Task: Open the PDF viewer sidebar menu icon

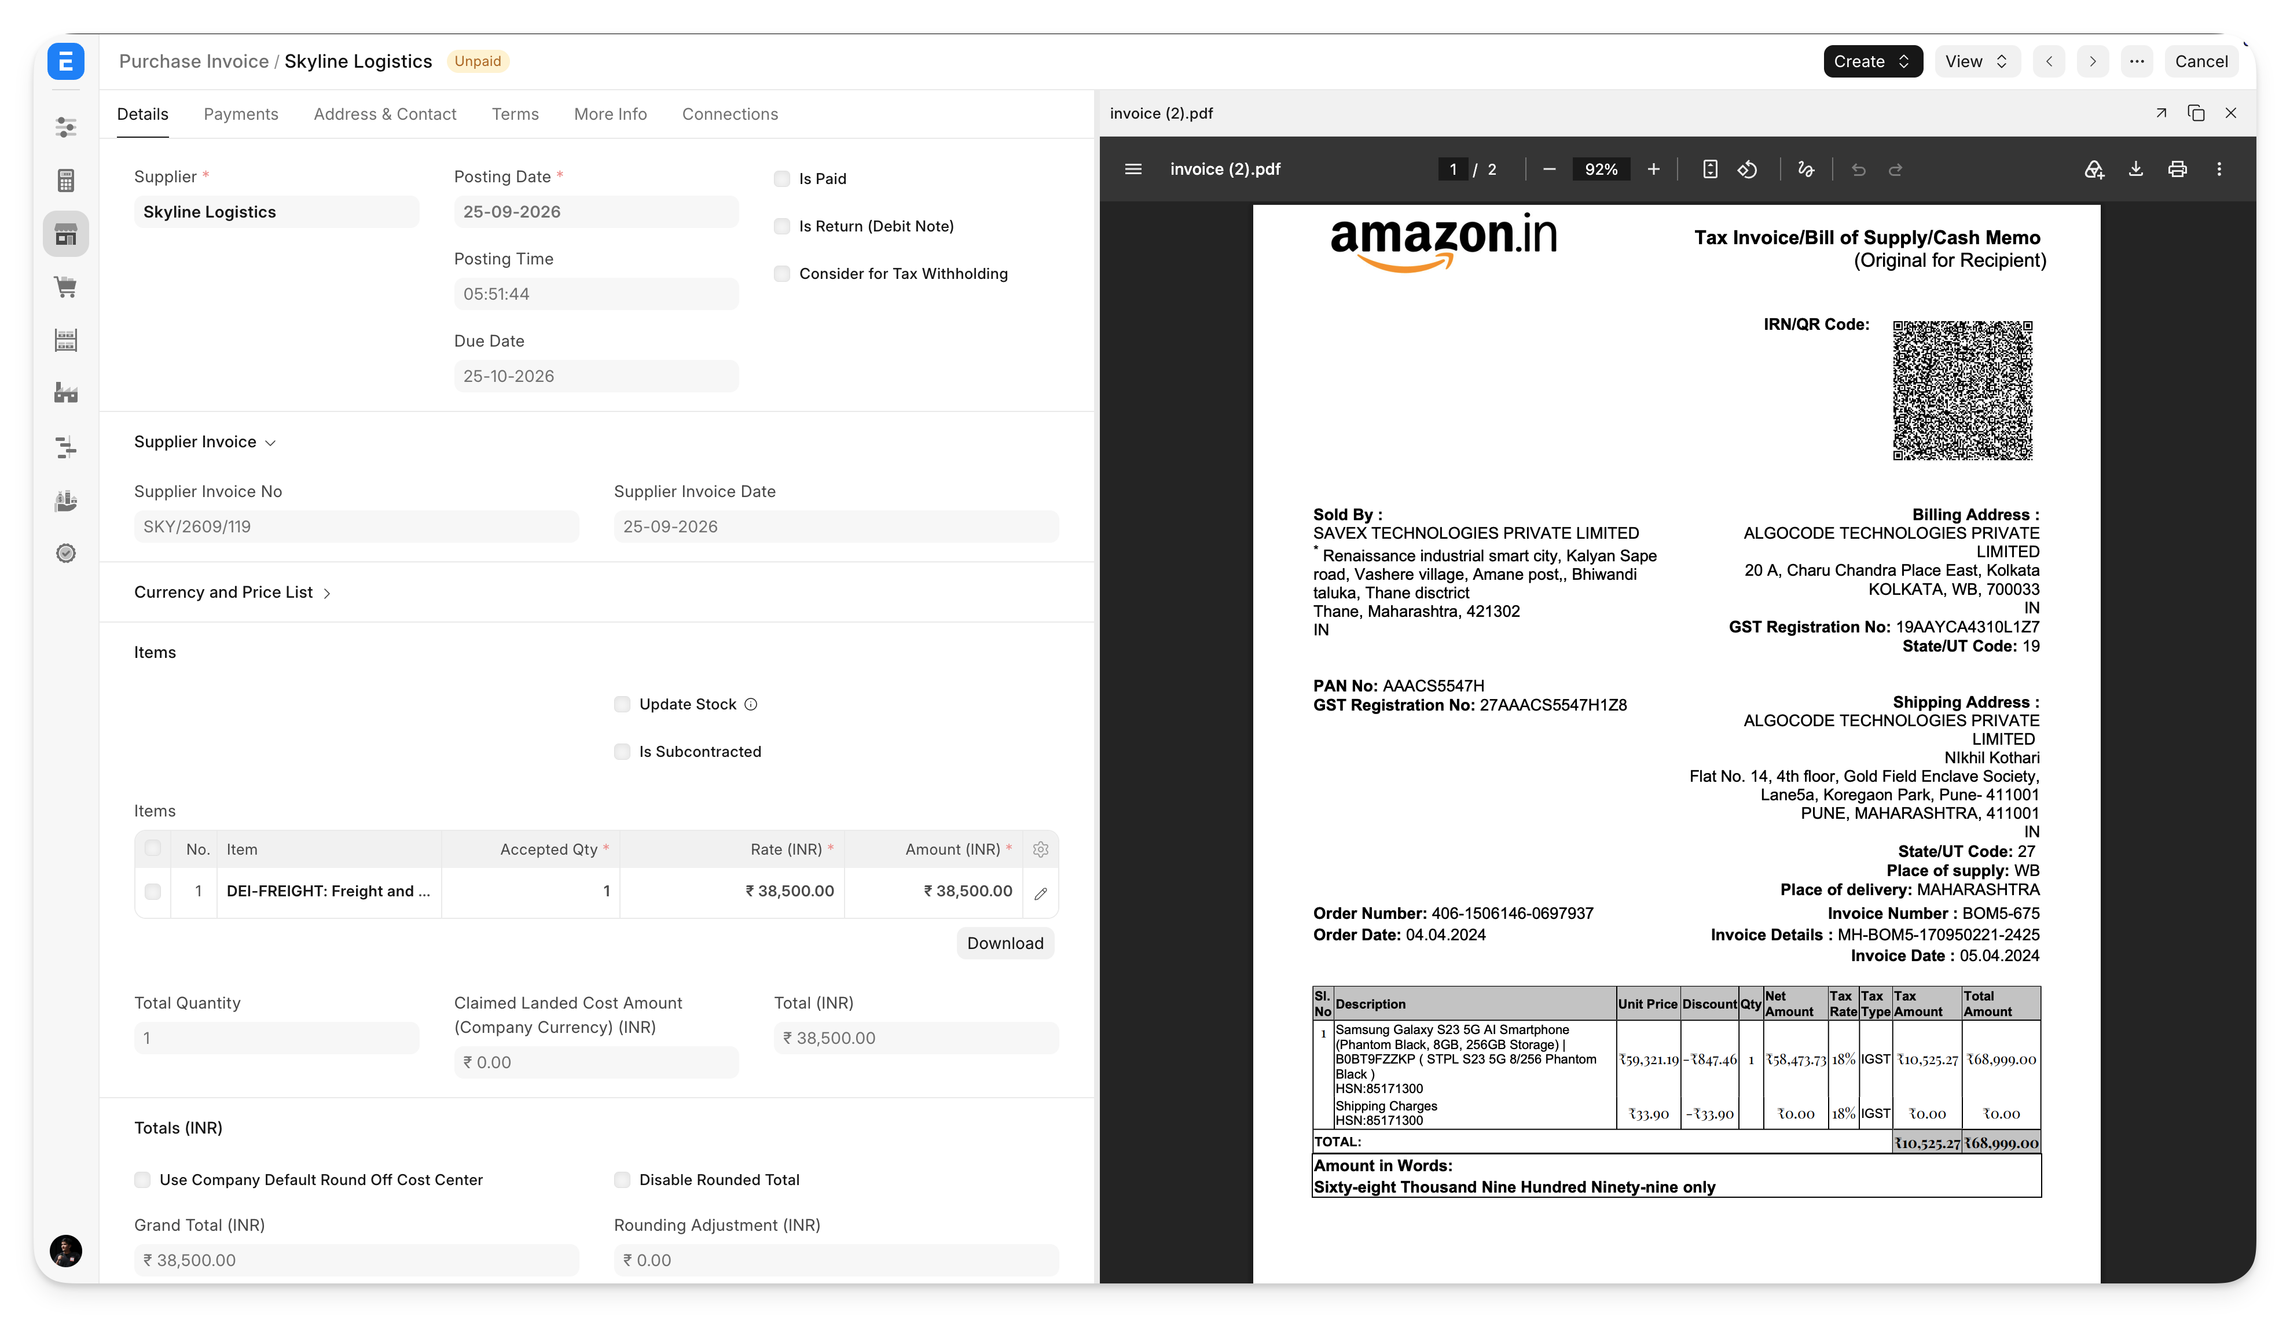Action: point(1133,169)
